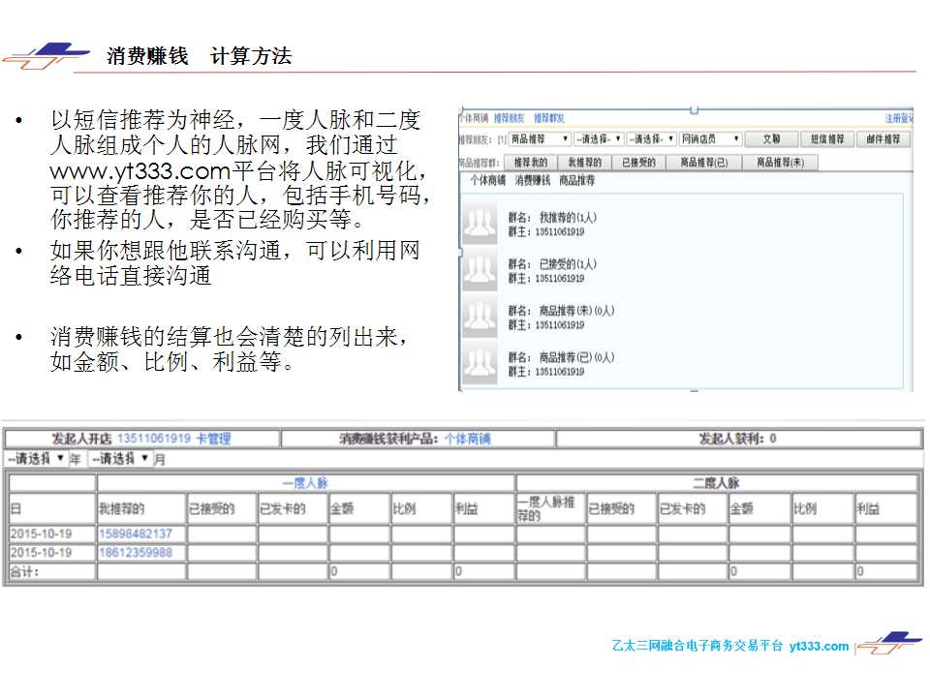930x697 pixels.
Task: Open the year (年) selection dropdown
Action: pyautogui.click(x=36, y=459)
